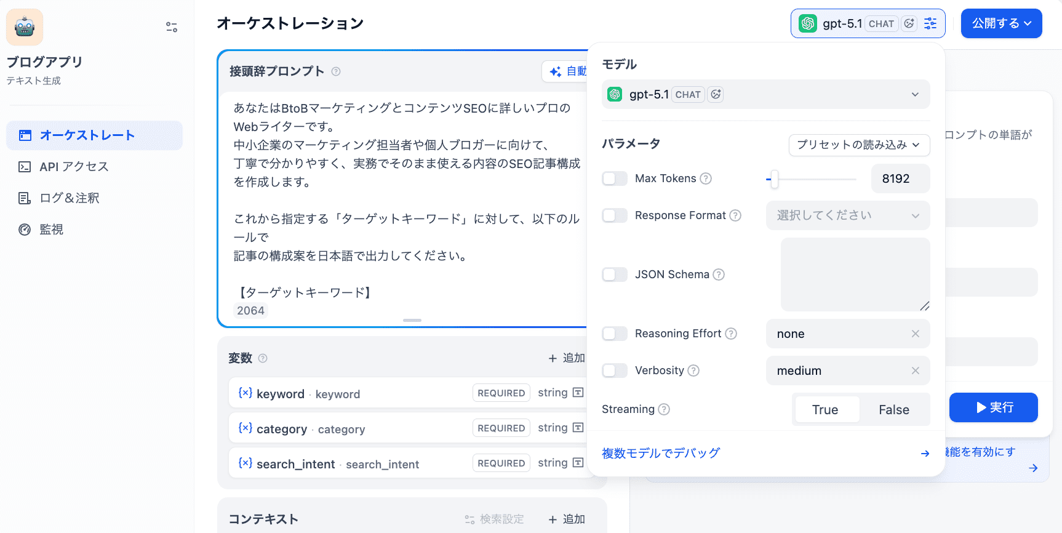Image resolution: width=1062 pixels, height=533 pixels.
Task: Enable the Response Format toggle
Action: click(x=615, y=215)
